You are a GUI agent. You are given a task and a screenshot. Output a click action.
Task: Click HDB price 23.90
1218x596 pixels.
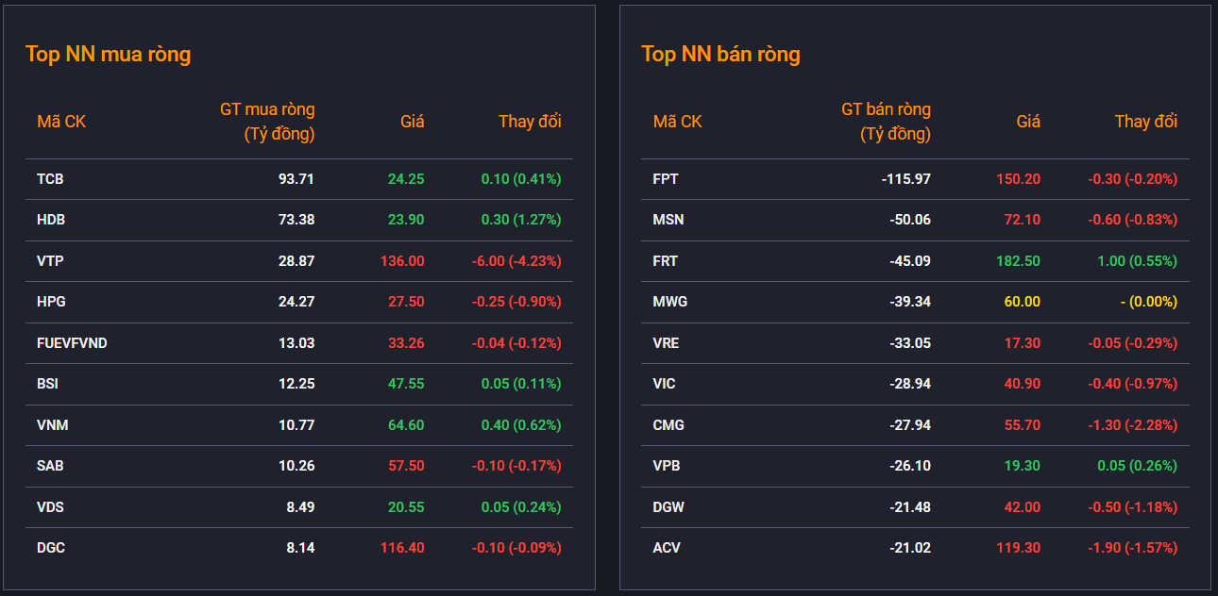pyautogui.click(x=406, y=220)
